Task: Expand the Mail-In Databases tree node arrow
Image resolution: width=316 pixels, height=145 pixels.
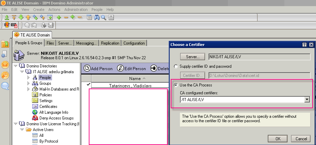Action: pyautogui.click(x=28, y=89)
